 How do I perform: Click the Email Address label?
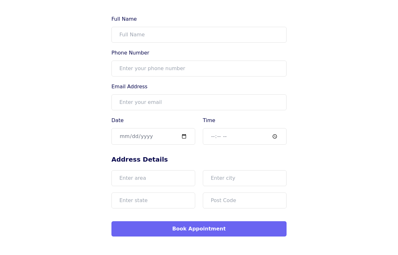point(129,87)
